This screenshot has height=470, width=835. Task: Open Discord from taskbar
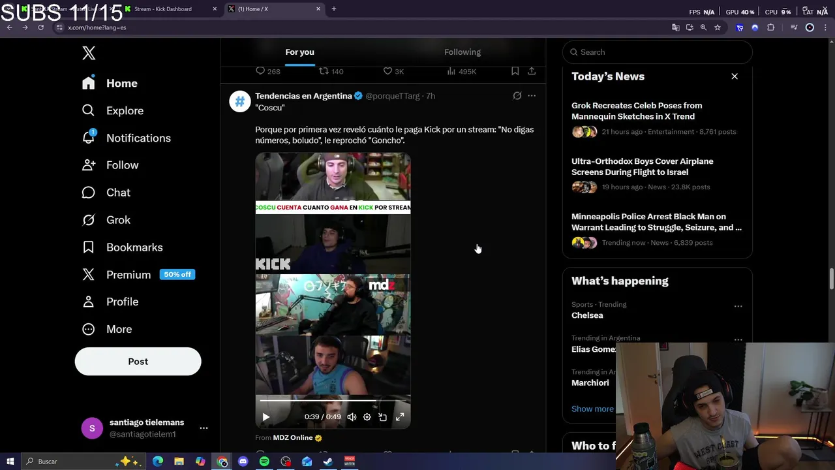[x=243, y=462]
